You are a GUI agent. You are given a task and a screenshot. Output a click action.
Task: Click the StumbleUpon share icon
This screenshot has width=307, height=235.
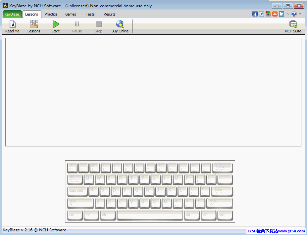tap(275, 14)
